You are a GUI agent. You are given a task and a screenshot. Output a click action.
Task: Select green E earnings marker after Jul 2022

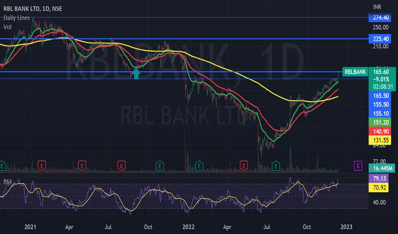(x=276, y=166)
